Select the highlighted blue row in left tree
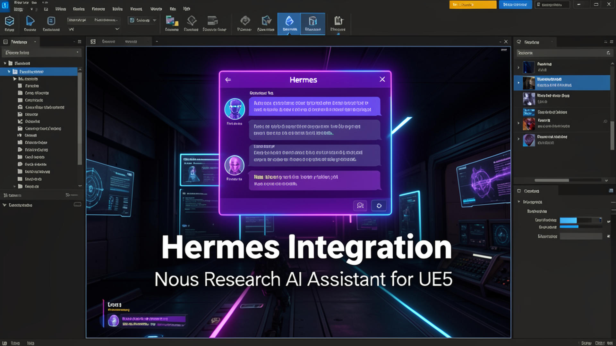This screenshot has width=616, height=346. pyautogui.click(x=38, y=71)
